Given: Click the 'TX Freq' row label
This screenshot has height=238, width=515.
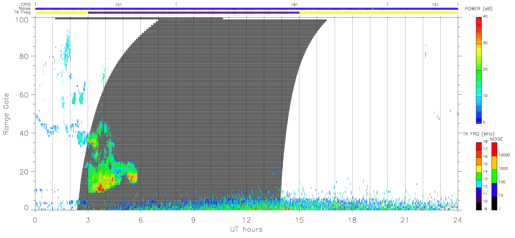Looking at the screenshot, I should (x=23, y=13).
